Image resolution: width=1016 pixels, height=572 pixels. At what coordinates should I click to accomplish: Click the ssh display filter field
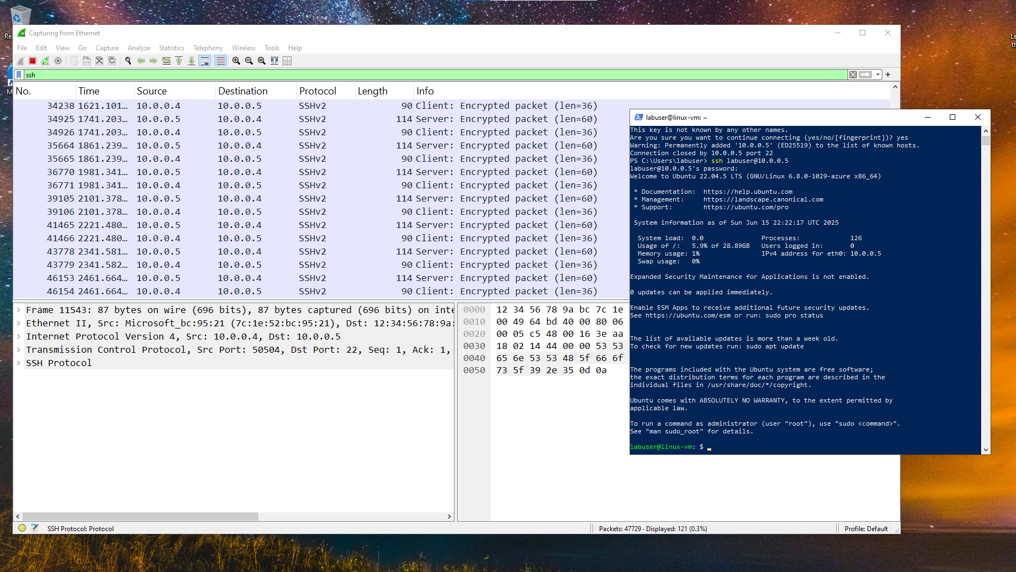pyautogui.click(x=436, y=75)
